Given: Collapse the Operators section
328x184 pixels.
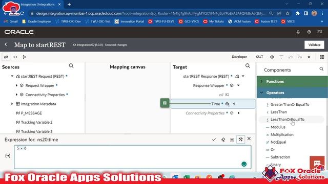Looking at the screenshot, I should click(292, 93).
